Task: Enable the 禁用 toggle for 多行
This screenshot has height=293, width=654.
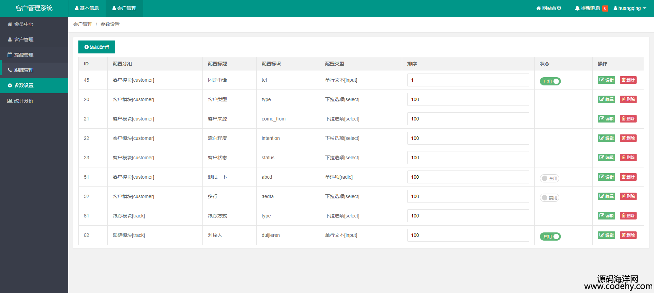Action: [549, 198]
